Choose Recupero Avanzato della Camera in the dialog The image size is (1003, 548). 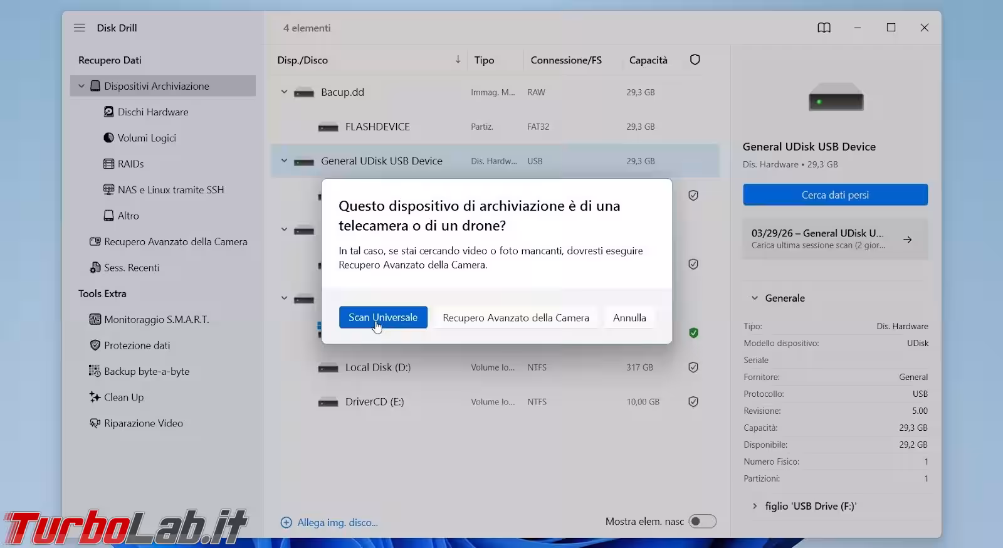[x=516, y=317]
